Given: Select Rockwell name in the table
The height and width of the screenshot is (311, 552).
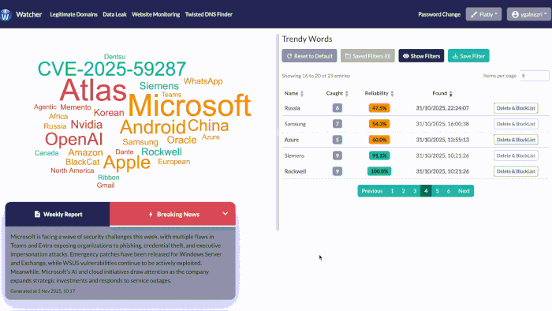Looking at the screenshot, I should pyautogui.click(x=295, y=171).
